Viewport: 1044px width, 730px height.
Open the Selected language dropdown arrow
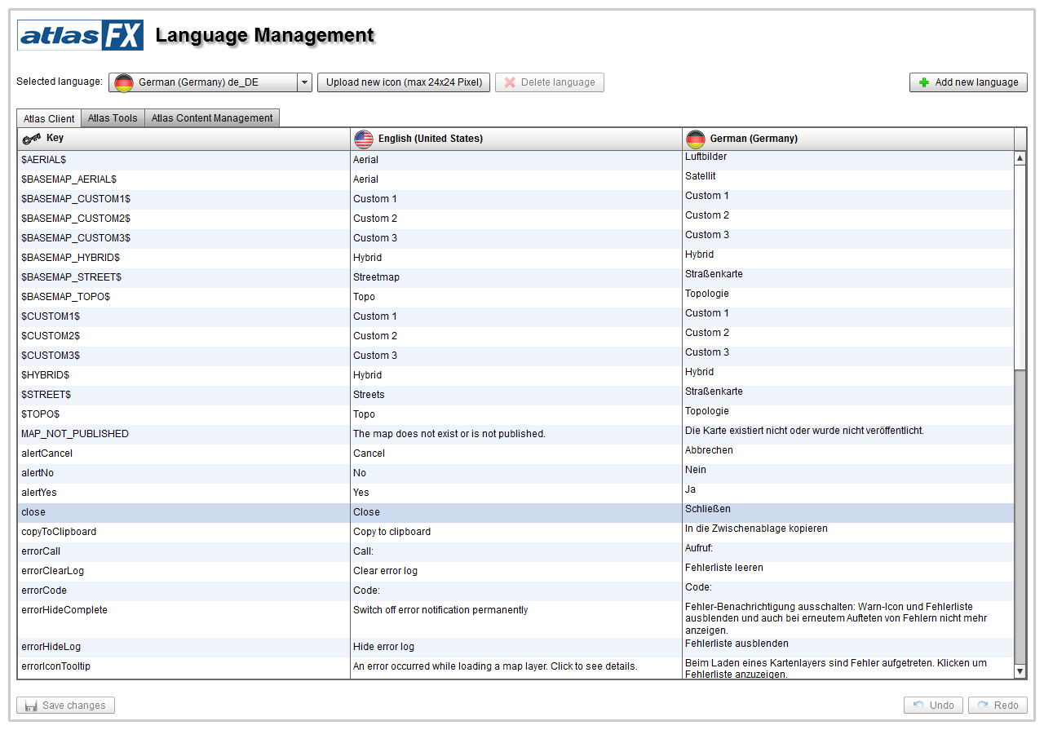click(304, 82)
